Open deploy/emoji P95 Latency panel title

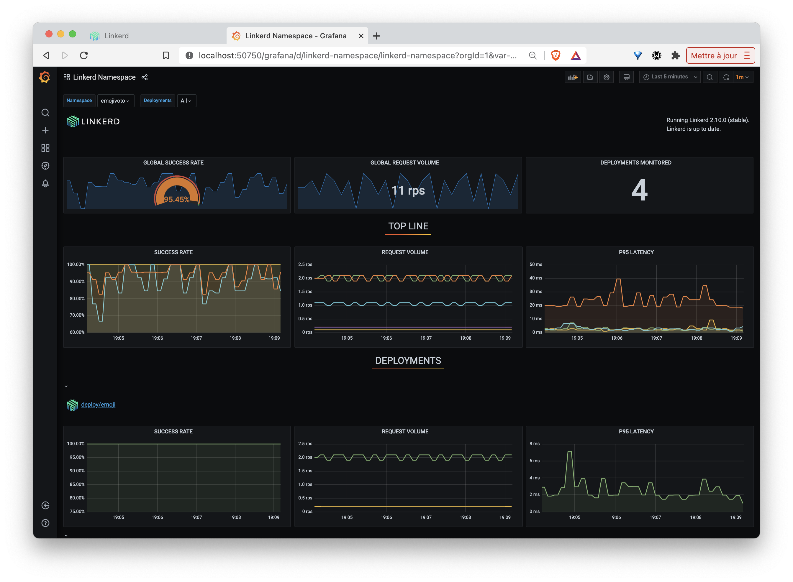pos(636,432)
